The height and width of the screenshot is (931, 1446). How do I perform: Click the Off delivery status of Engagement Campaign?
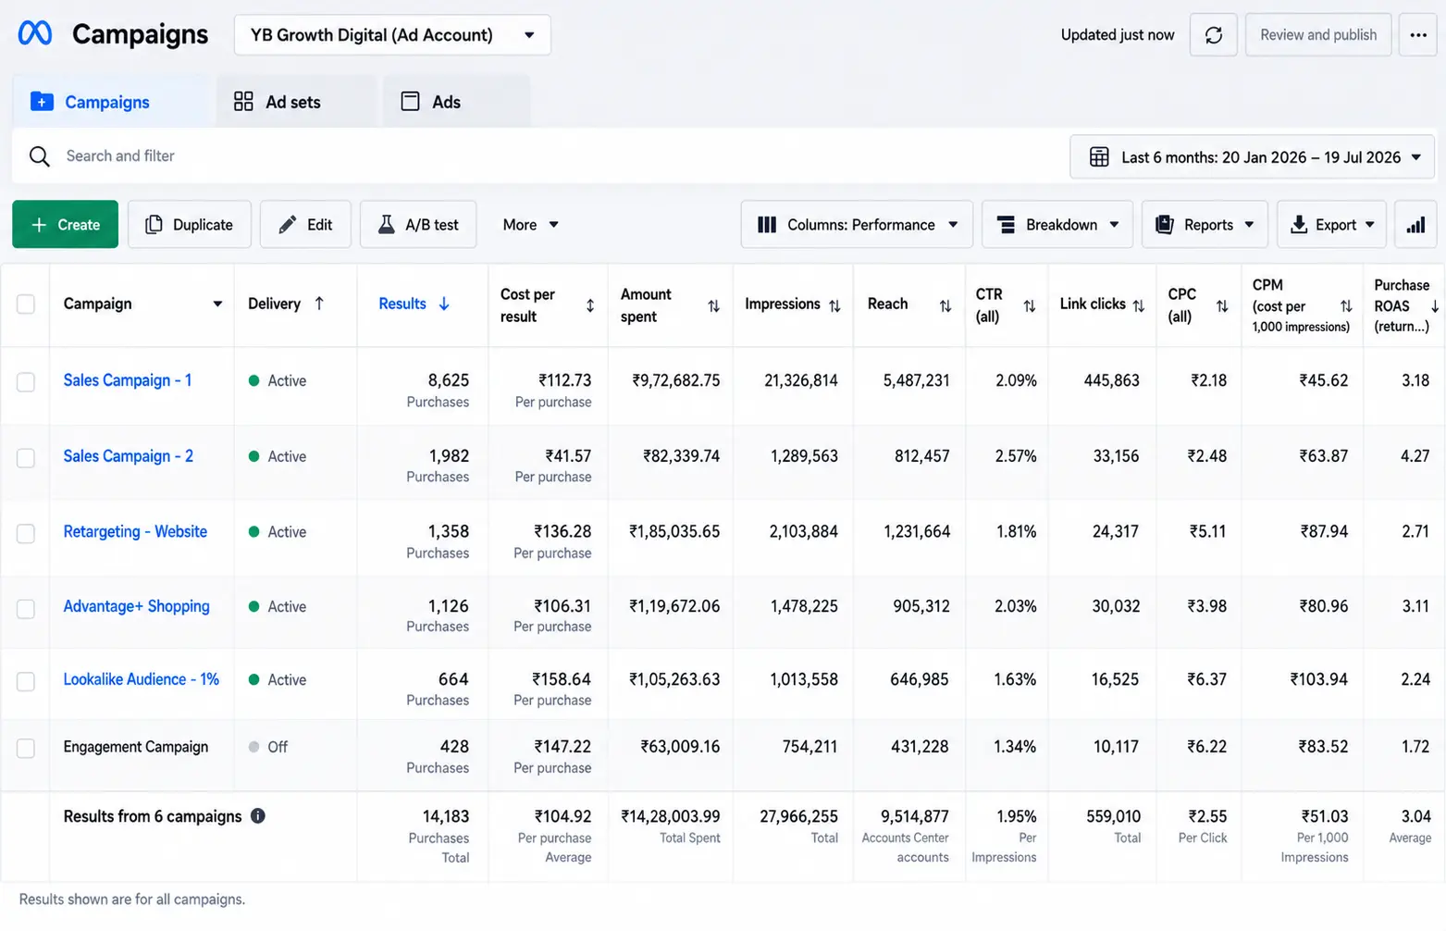click(x=268, y=747)
